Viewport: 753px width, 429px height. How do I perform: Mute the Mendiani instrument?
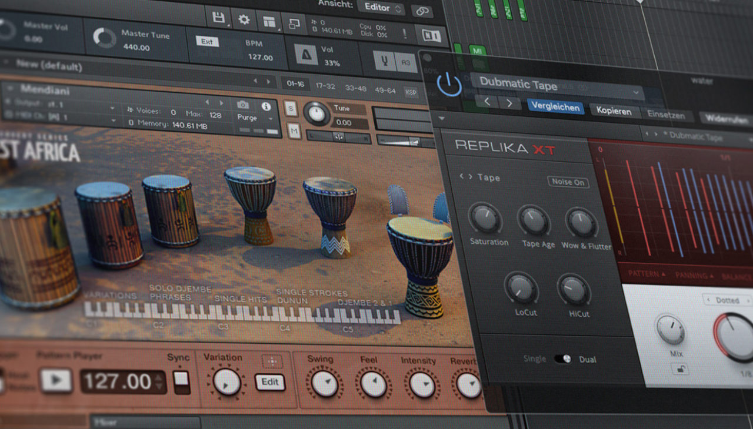tap(295, 130)
